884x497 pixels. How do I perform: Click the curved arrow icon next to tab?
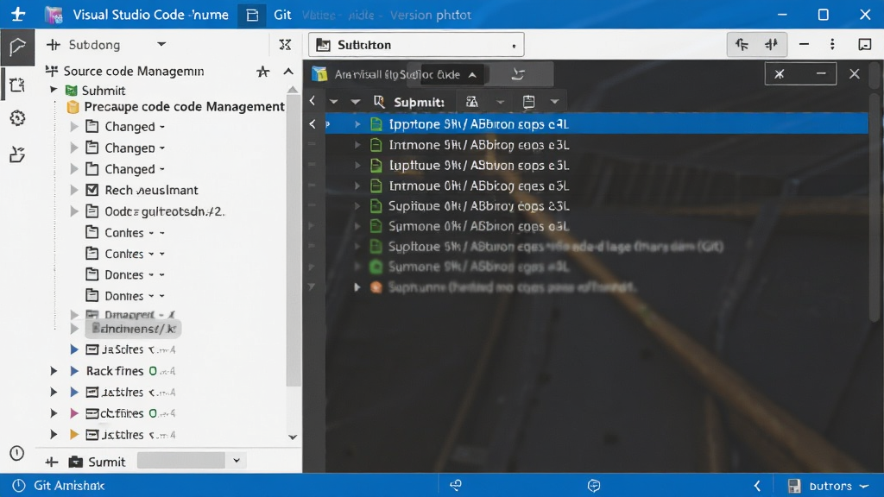click(518, 74)
